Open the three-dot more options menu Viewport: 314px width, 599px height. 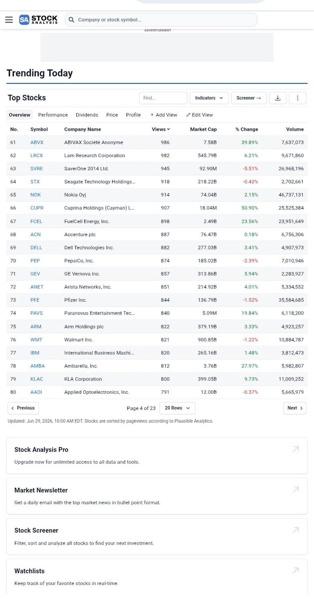298,98
